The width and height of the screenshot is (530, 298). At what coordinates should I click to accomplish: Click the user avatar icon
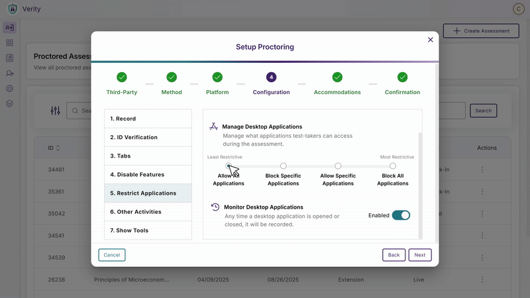518,8
